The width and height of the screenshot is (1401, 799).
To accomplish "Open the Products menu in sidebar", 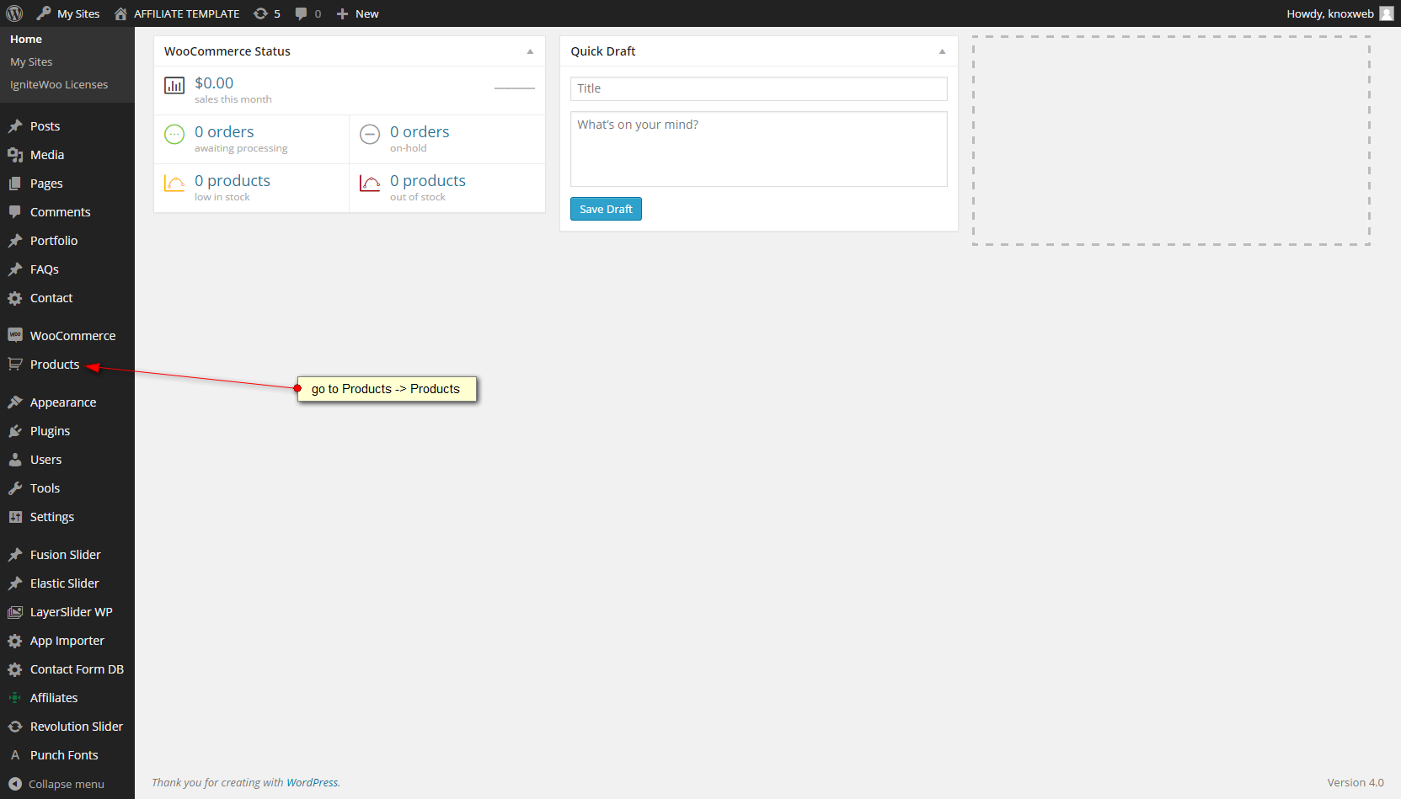I will [x=55, y=365].
